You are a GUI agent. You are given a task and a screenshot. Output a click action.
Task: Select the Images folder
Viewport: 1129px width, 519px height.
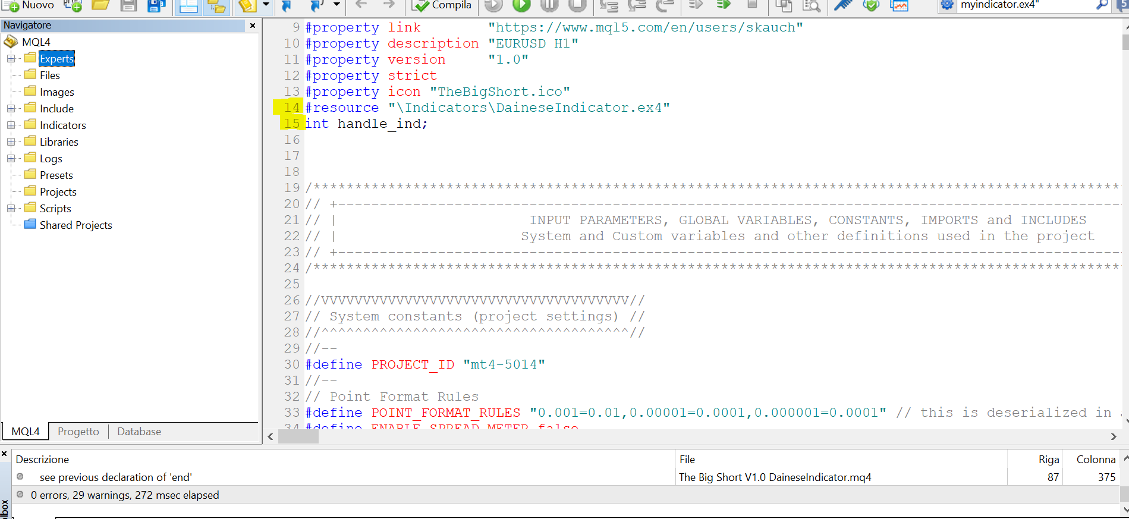(56, 92)
